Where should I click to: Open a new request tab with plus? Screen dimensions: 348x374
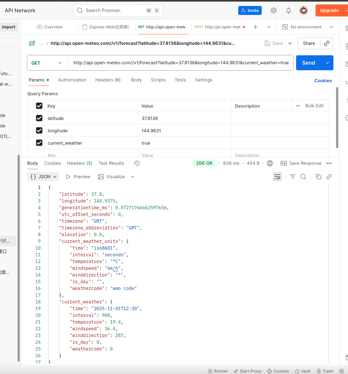pyautogui.click(x=255, y=27)
